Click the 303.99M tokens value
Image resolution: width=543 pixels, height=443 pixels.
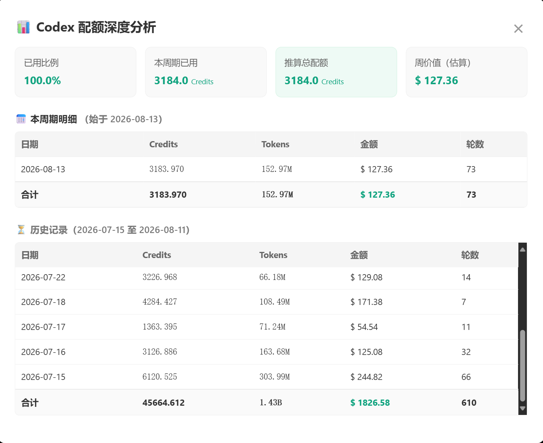275,377
